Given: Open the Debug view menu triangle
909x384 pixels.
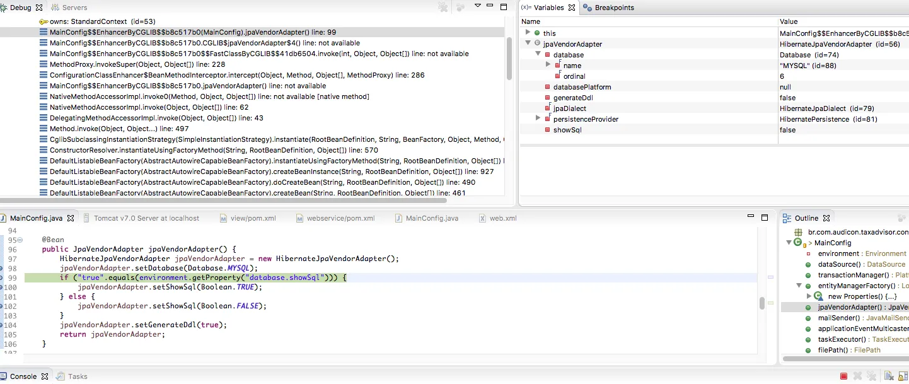Looking at the screenshot, I should coord(478,6).
